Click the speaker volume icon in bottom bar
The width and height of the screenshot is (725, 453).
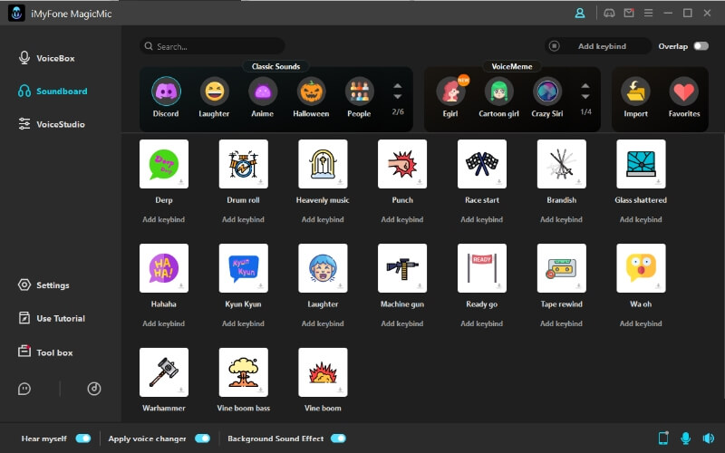pos(709,438)
